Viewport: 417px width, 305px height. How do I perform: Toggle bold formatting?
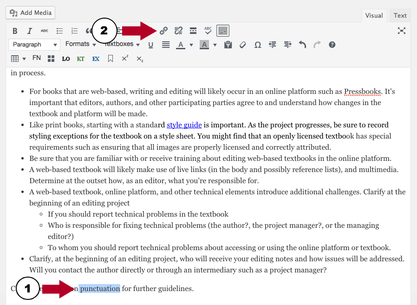[15, 31]
